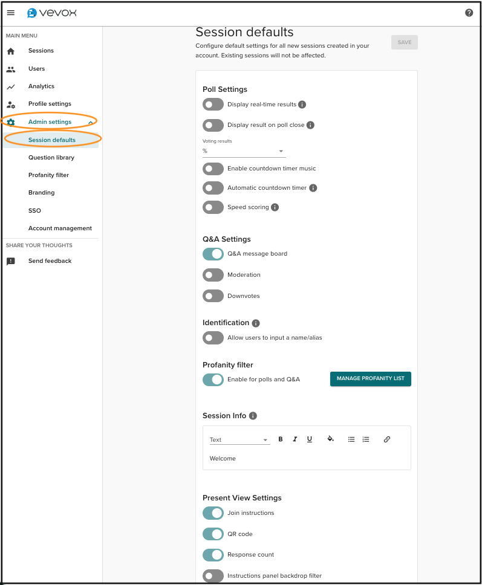Go to Sessions in main menu

[41, 51]
